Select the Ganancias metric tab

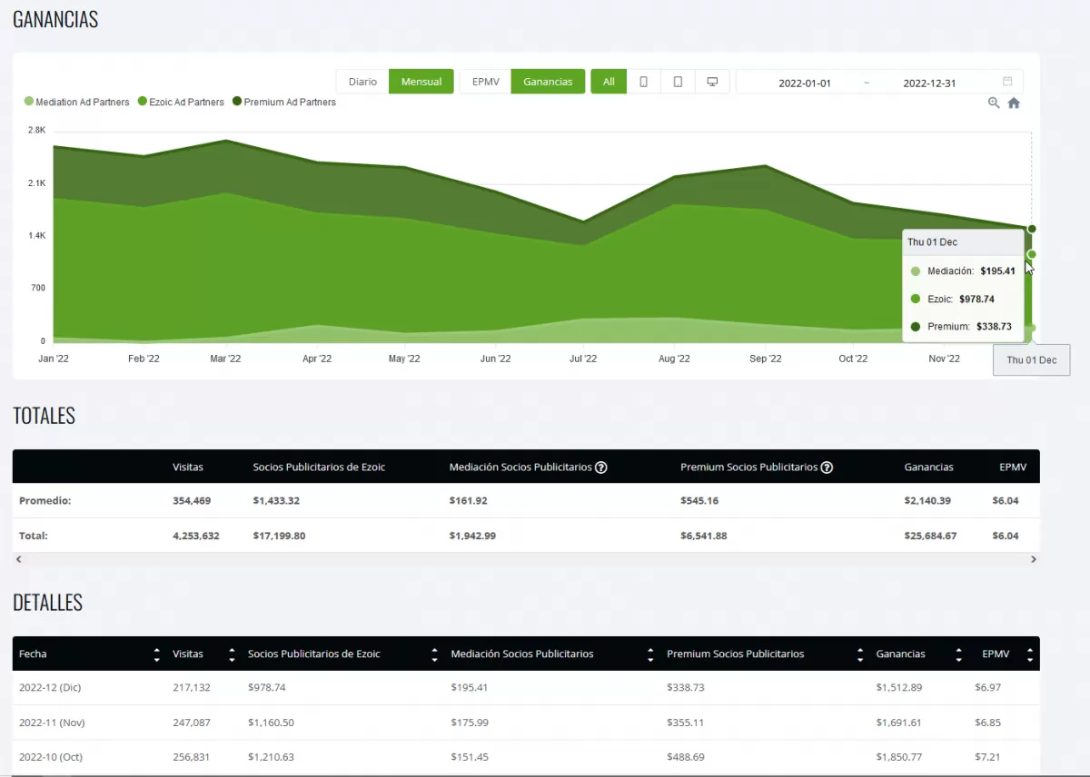[548, 82]
